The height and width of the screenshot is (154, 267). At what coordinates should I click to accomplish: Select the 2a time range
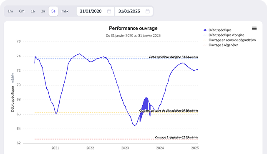click(43, 11)
